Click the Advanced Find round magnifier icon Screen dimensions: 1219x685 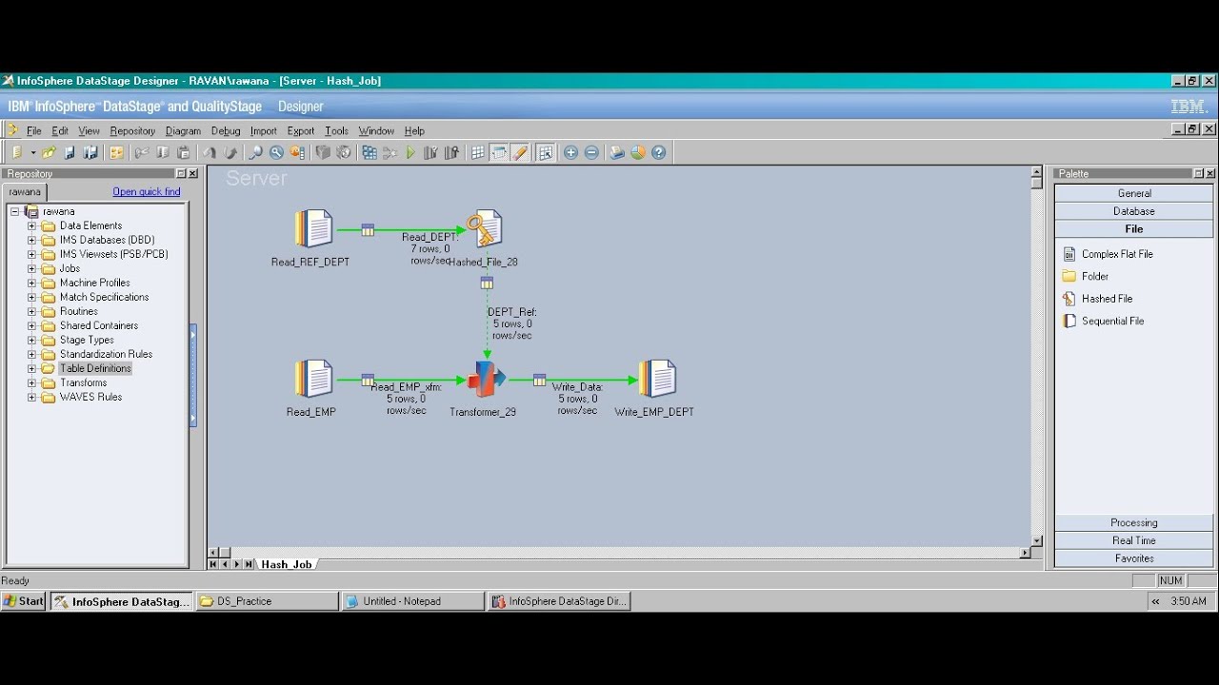(276, 152)
